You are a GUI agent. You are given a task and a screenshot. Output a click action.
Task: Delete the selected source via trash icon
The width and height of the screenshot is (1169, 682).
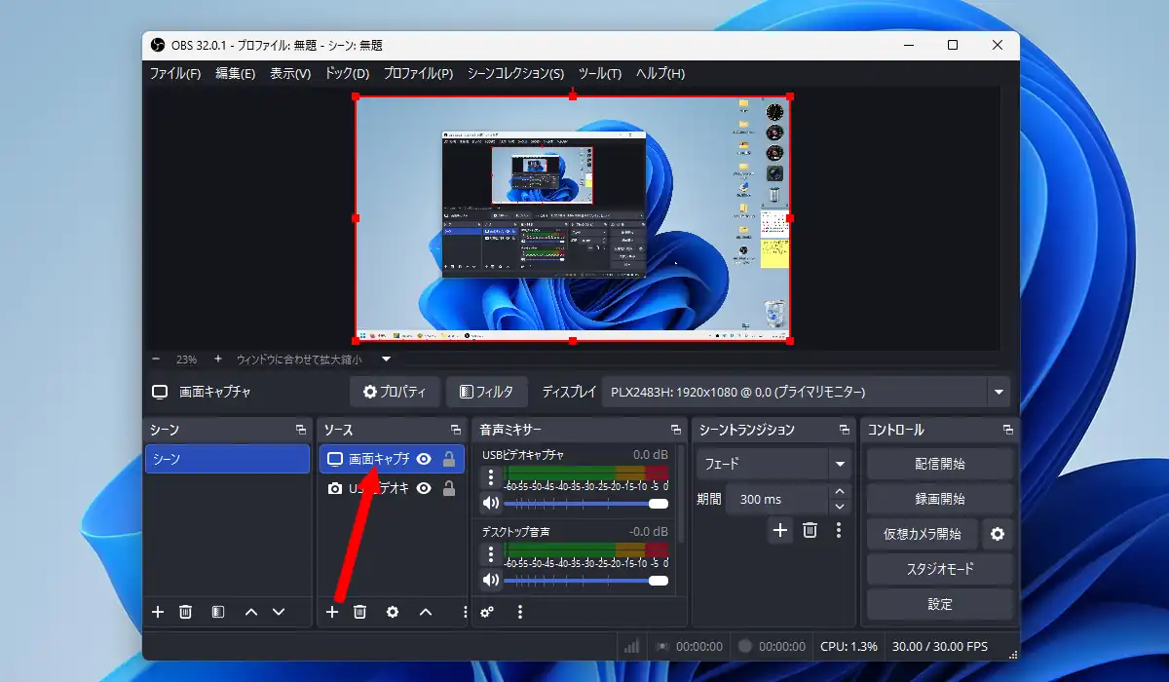(359, 612)
